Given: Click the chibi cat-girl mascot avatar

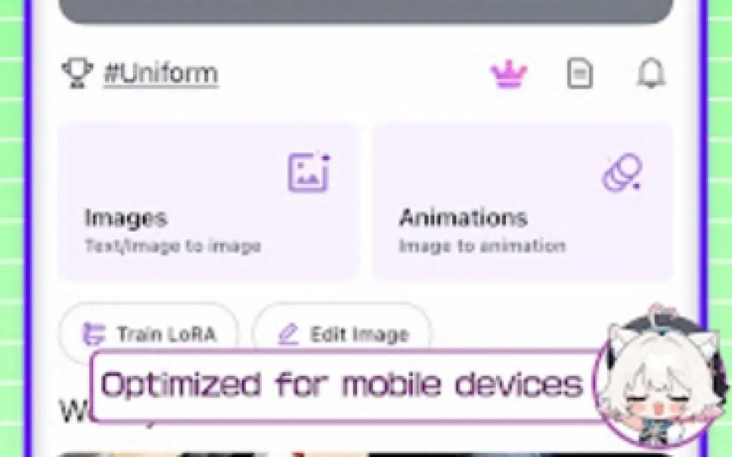Looking at the screenshot, I should pos(658,380).
